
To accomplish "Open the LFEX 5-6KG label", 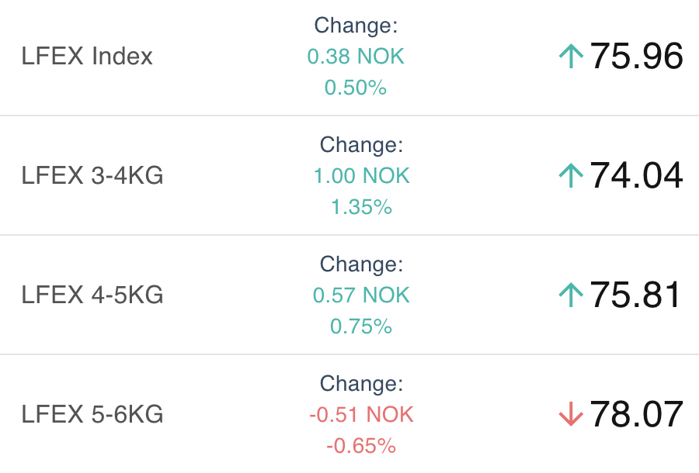I will tap(92, 415).
